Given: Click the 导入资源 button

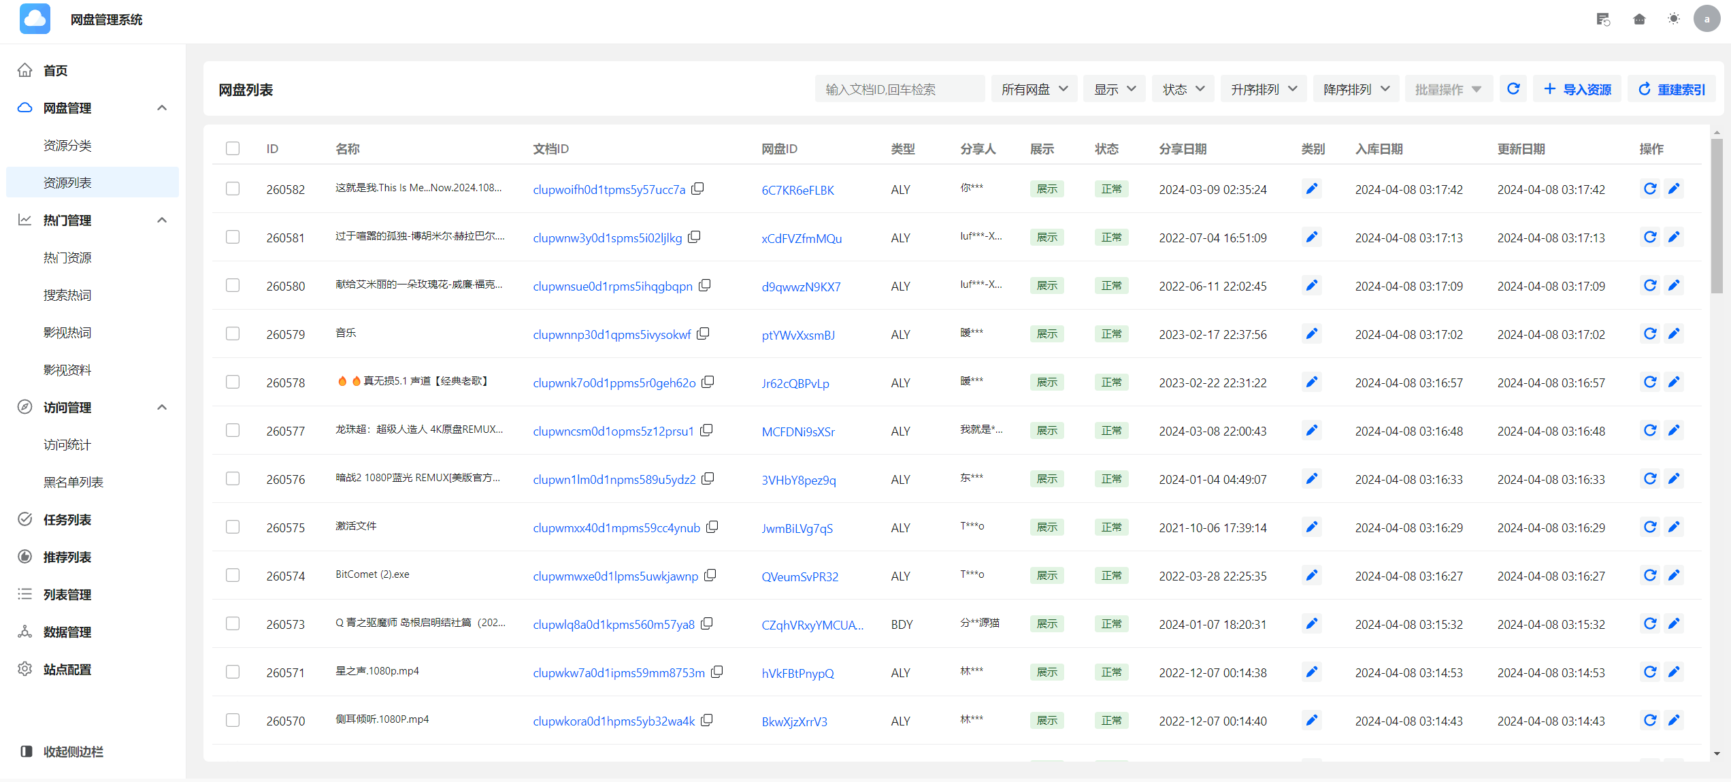Looking at the screenshot, I should tap(1577, 89).
